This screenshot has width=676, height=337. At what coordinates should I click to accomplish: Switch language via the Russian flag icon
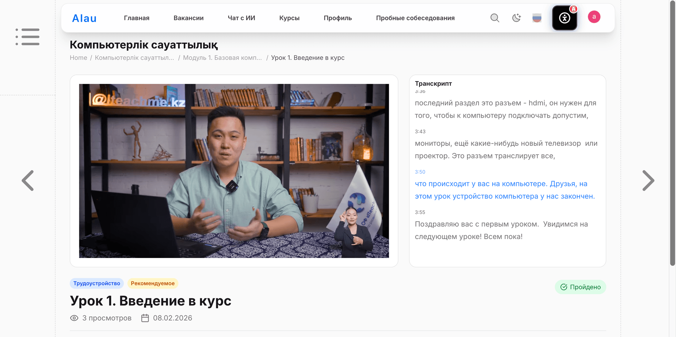click(536, 18)
